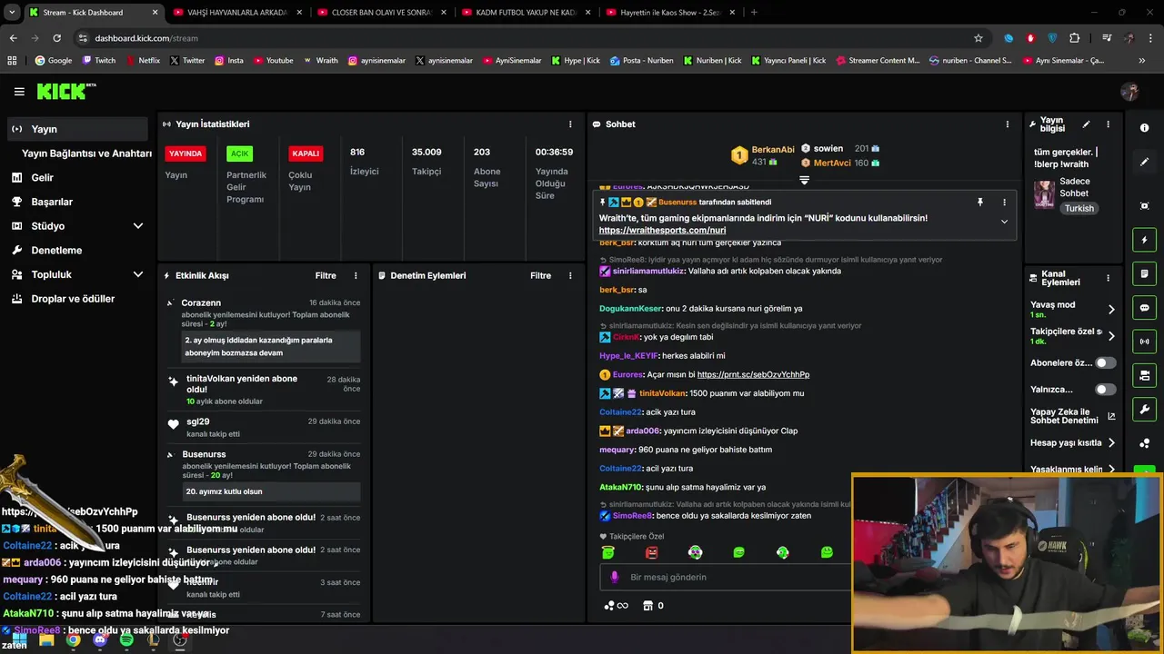This screenshot has width=1164, height=654.
Task: Expand the chat leaderboard arrow
Action: (804, 181)
